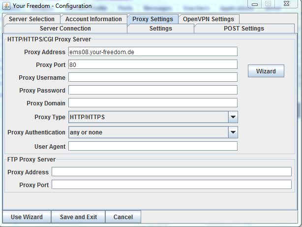Click the 'HTTP/HTTPS/CGI Proxy Server' group label
The width and height of the screenshot is (302, 227).
tap(49, 39)
